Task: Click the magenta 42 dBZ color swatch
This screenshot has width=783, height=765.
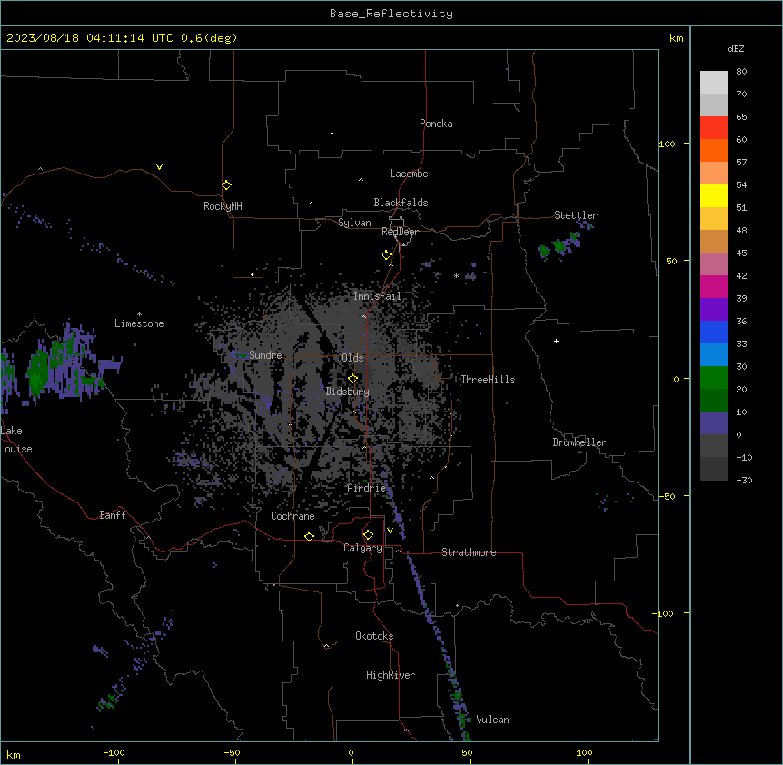Action: click(714, 286)
